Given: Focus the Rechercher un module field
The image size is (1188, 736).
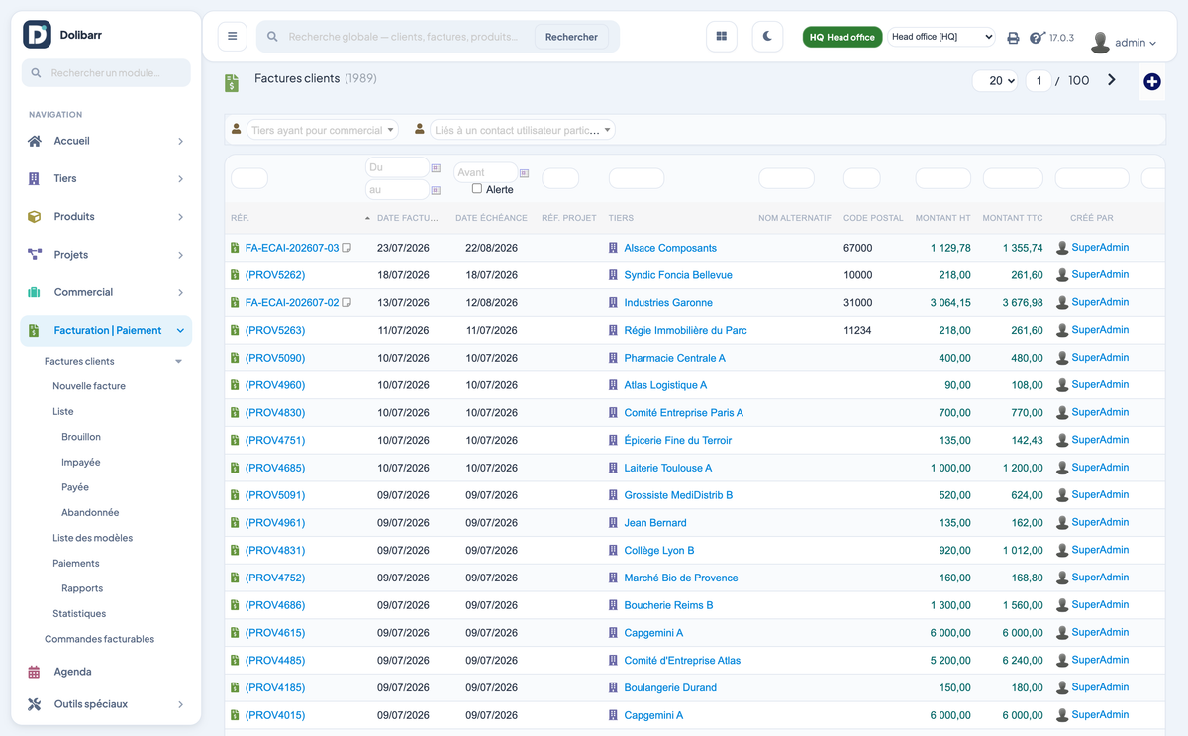Looking at the screenshot, I should [x=106, y=73].
